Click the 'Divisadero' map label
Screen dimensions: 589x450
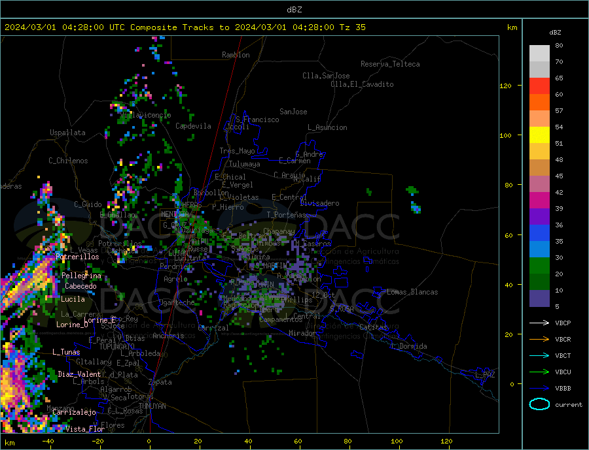click(319, 203)
